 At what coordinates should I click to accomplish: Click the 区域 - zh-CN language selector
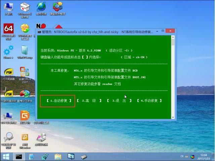tap(134, 57)
